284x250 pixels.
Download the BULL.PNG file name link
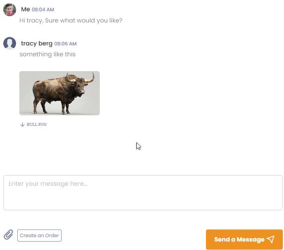[x=37, y=124]
